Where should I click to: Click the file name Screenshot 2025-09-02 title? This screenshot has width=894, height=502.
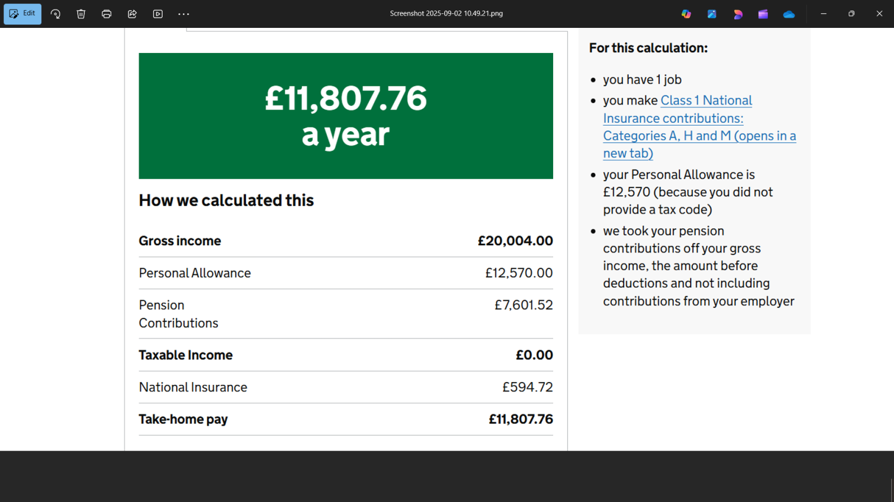(446, 13)
